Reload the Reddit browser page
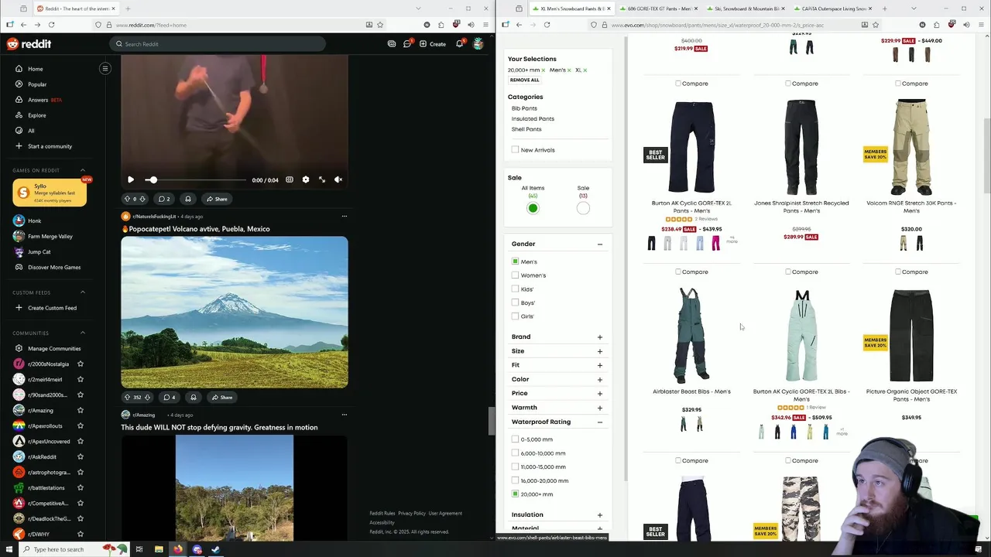Image resolution: width=991 pixels, height=557 pixels. click(51, 25)
